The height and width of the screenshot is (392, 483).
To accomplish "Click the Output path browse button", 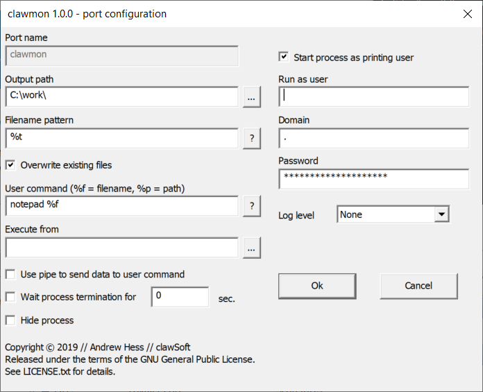I will click(x=251, y=99).
